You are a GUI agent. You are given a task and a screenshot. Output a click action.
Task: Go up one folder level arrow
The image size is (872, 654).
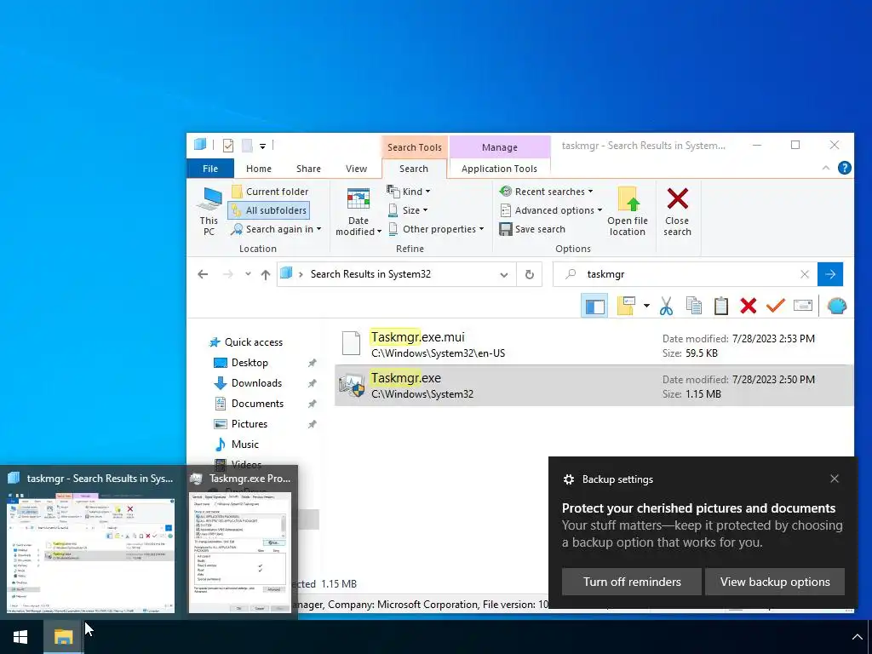click(x=266, y=274)
